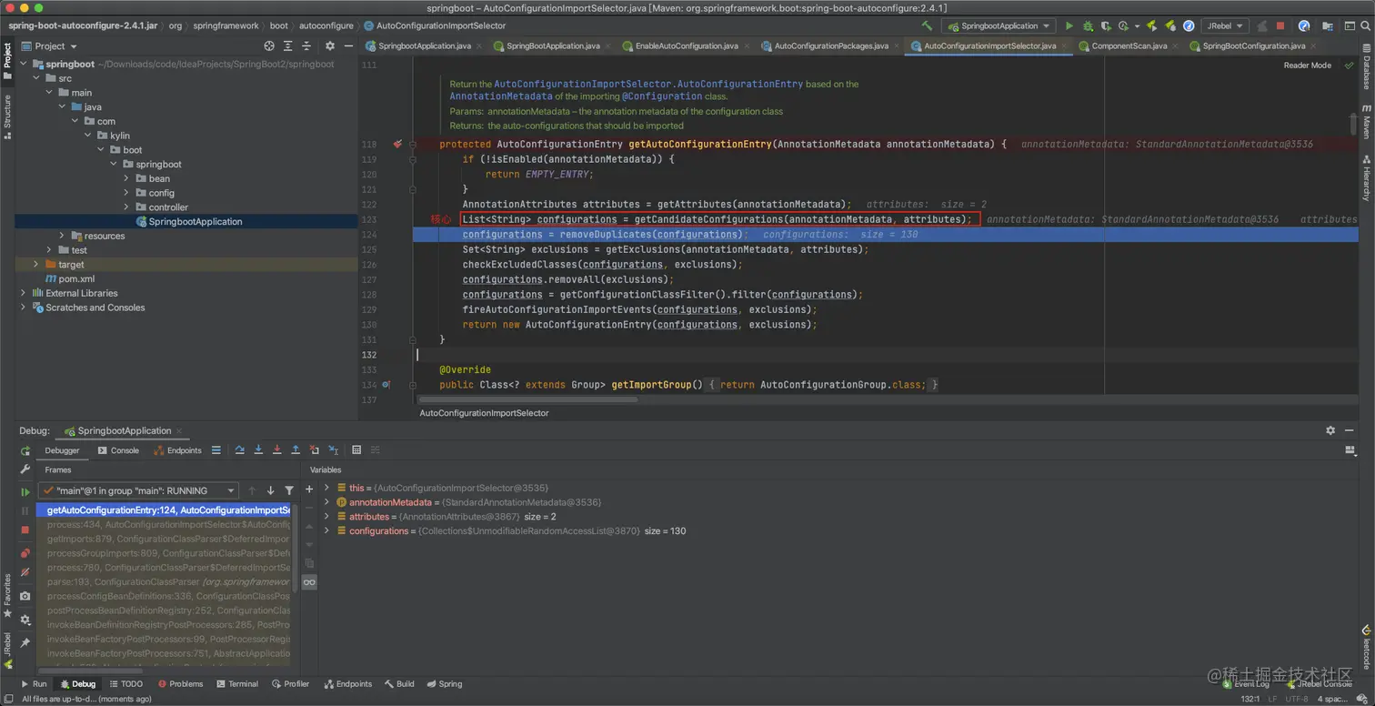Run SpringbootApplication with the green play icon
Screen dimensions: 1375x706
[1069, 26]
